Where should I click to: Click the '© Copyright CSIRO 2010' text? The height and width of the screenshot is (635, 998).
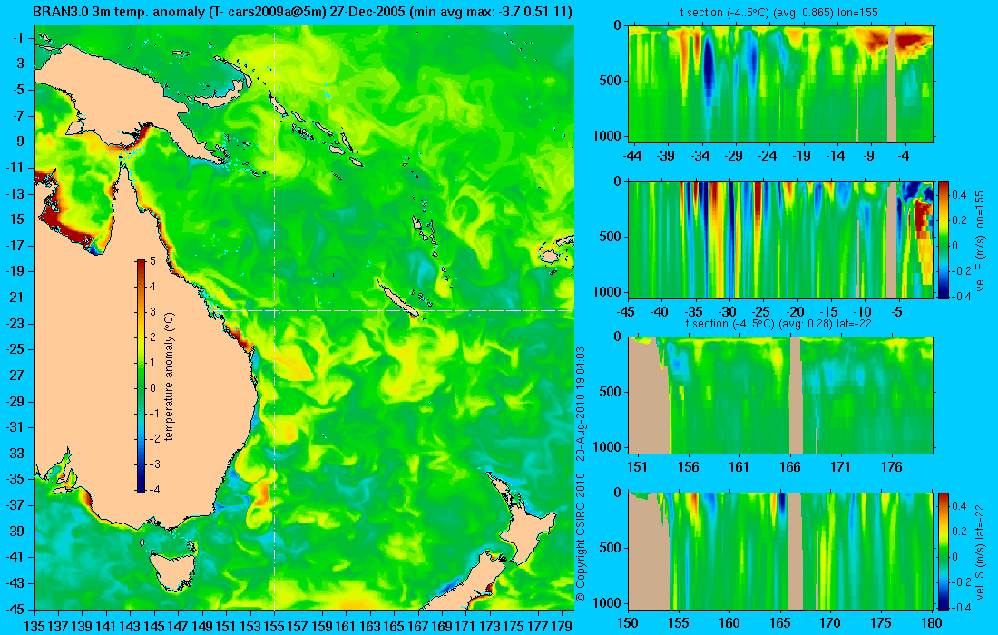[x=581, y=536]
